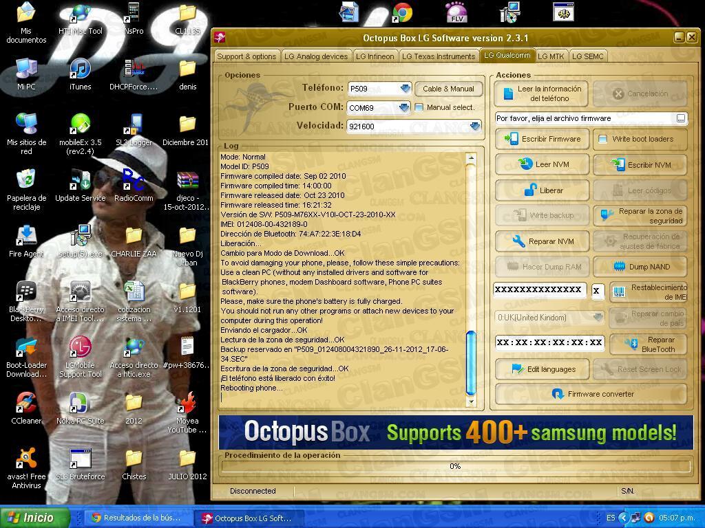Viewport: 705px width, 528px height.
Task: Click the Escribir Firmware button
Action: (x=542, y=139)
